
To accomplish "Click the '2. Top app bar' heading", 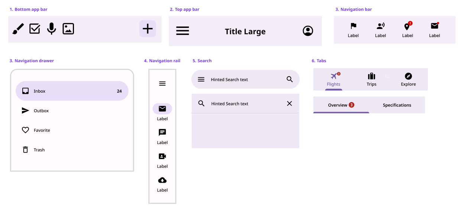I will coord(185,9).
